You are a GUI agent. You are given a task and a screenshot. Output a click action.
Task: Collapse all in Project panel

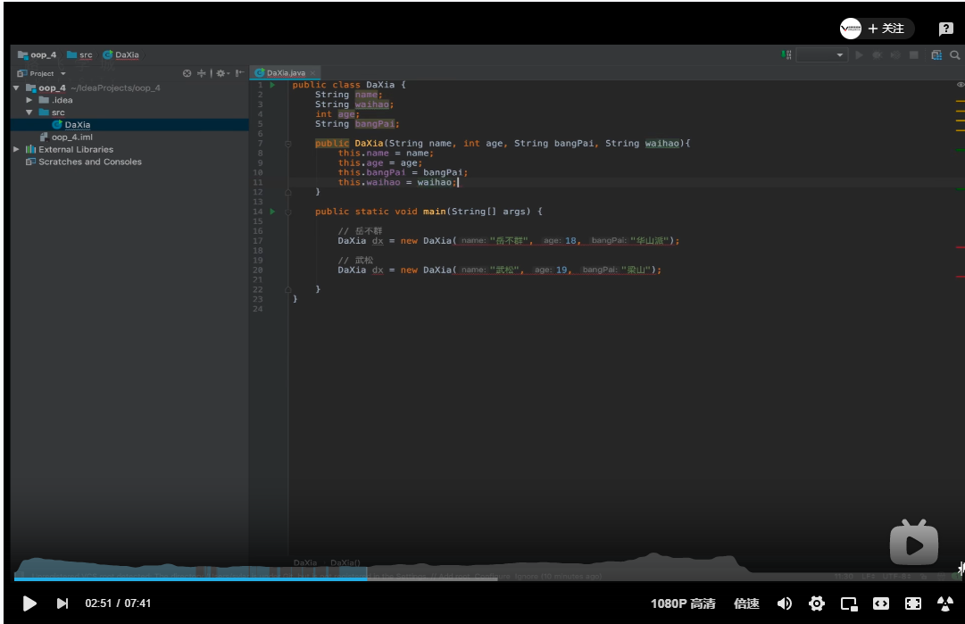click(201, 73)
